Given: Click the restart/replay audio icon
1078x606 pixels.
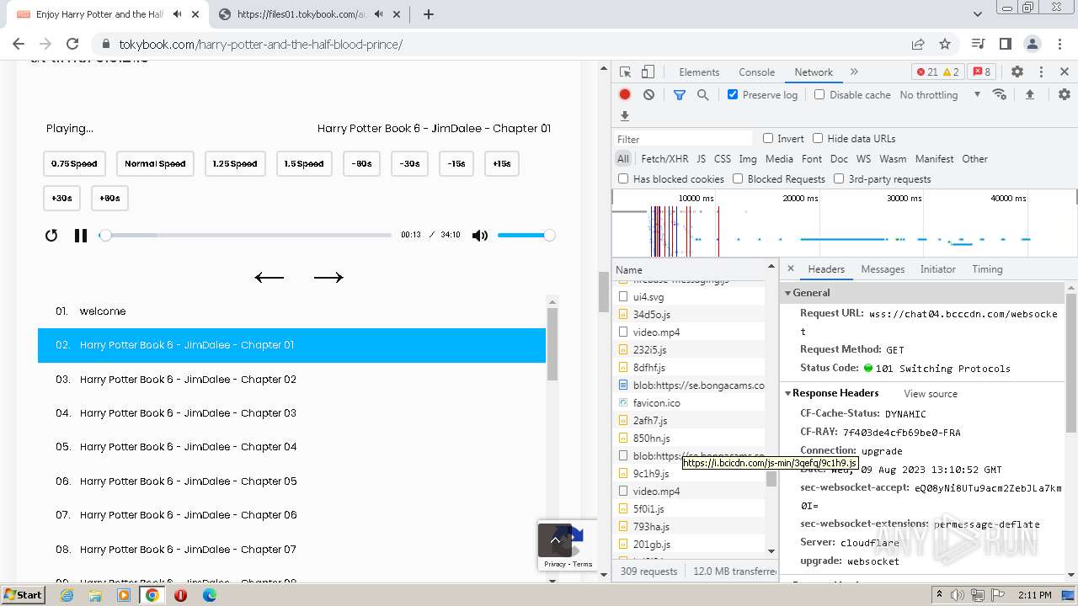Looking at the screenshot, I should (51, 236).
